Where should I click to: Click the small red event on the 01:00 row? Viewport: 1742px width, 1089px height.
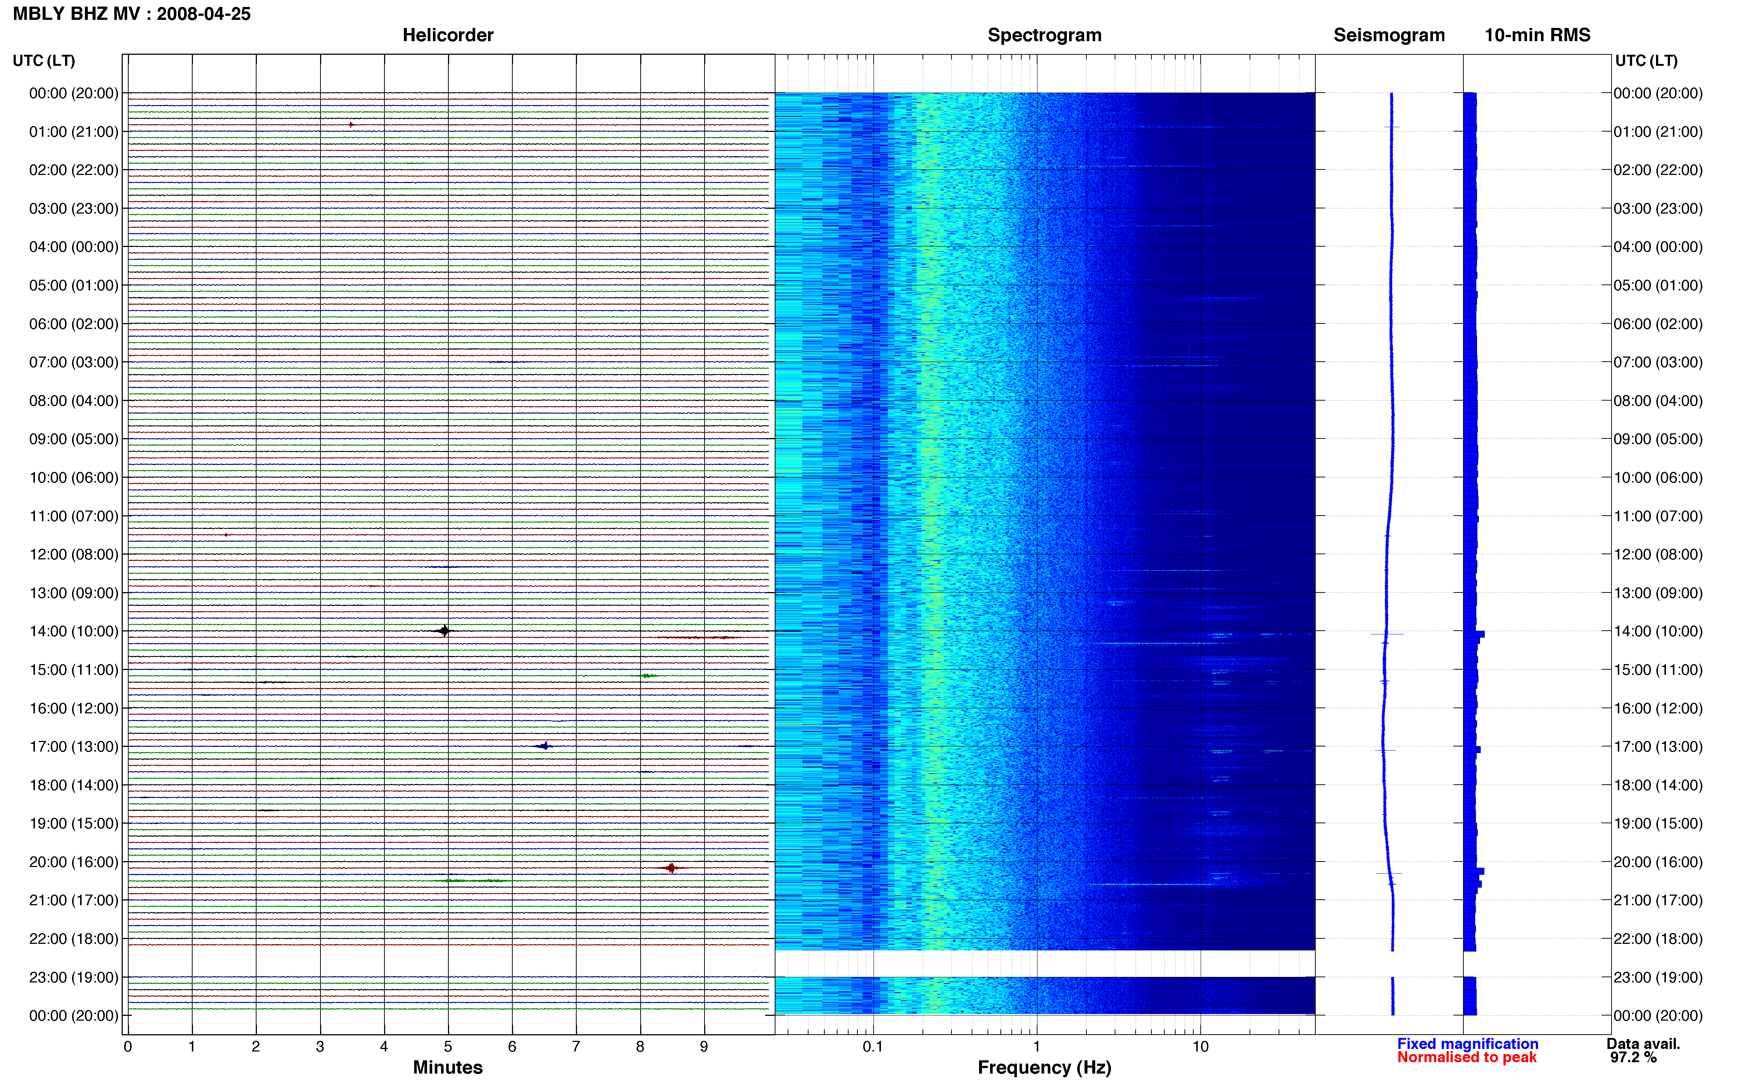351,125
